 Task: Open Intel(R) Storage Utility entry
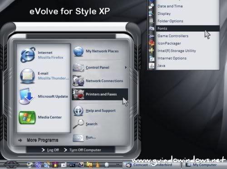[x=177, y=51]
